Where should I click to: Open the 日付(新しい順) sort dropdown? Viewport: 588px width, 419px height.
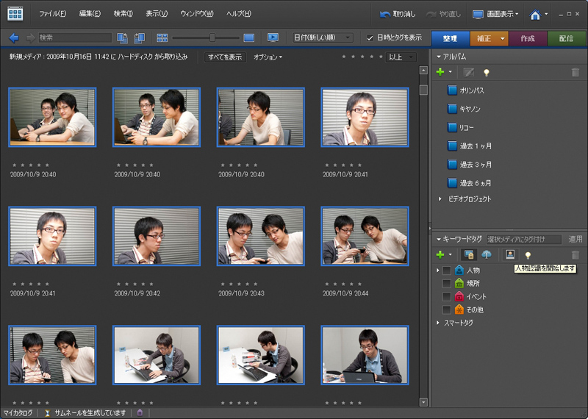[x=323, y=37]
